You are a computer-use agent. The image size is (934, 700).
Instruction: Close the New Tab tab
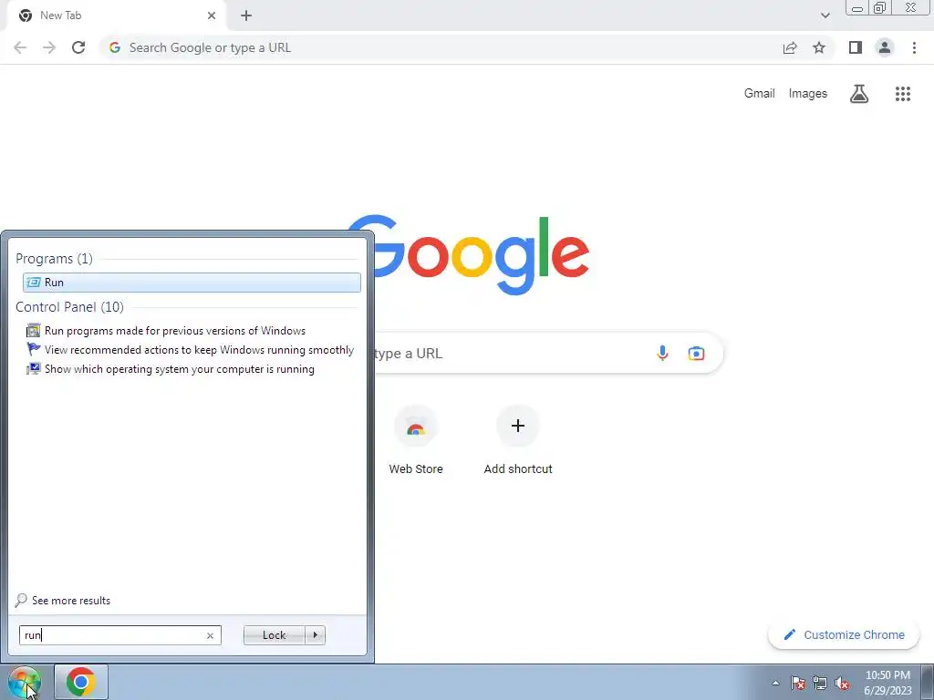point(212,15)
